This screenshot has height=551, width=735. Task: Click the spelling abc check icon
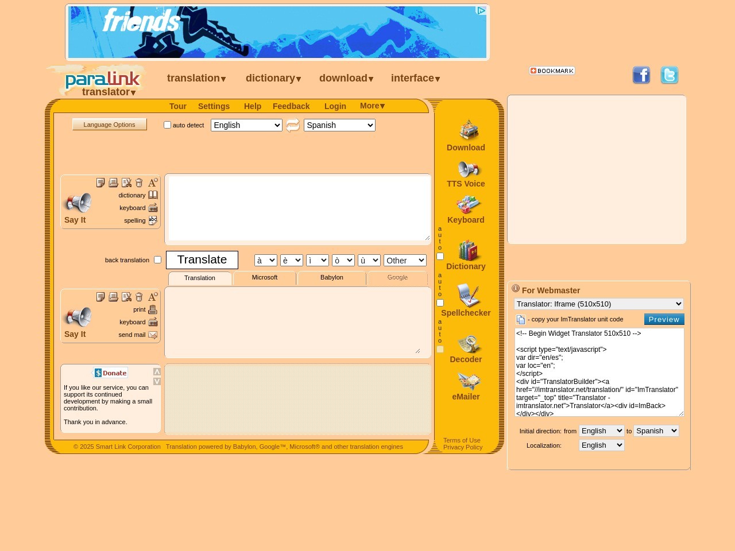coord(153,220)
